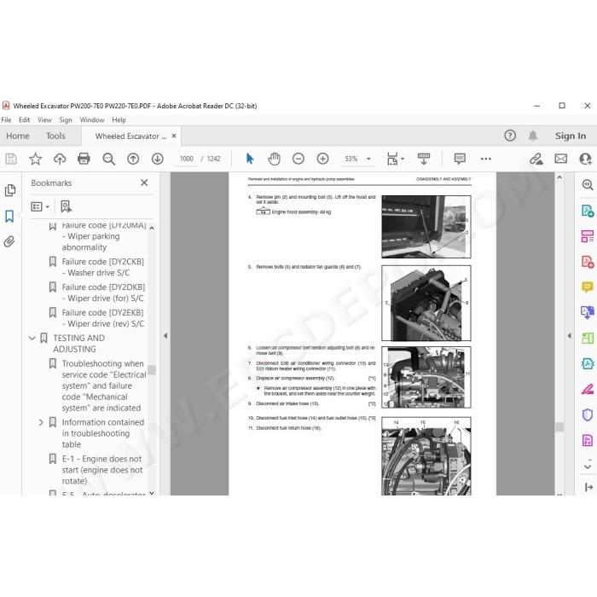Click the document vertical scrollbar thumb
The width and height of the screenshot is (597, 597).
click(x=559, y=426)
